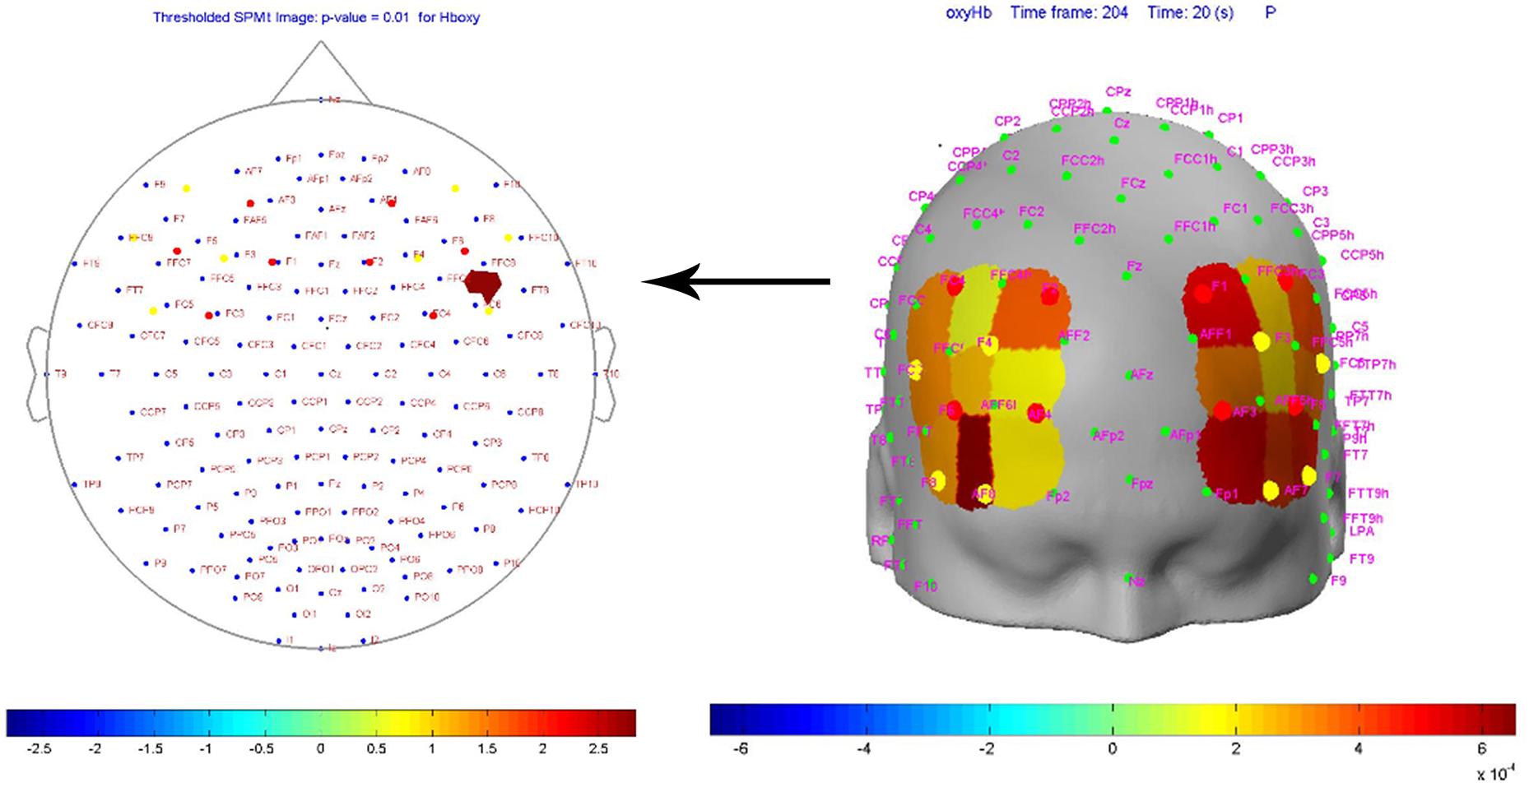The height and width of the screenshot is (787, 1529).
Task: Click the Fz label on the flat scalp map
Action: 333,265
